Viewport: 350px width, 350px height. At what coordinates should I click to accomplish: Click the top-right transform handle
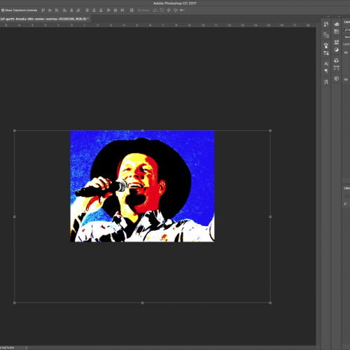click(x=270, y=131)
